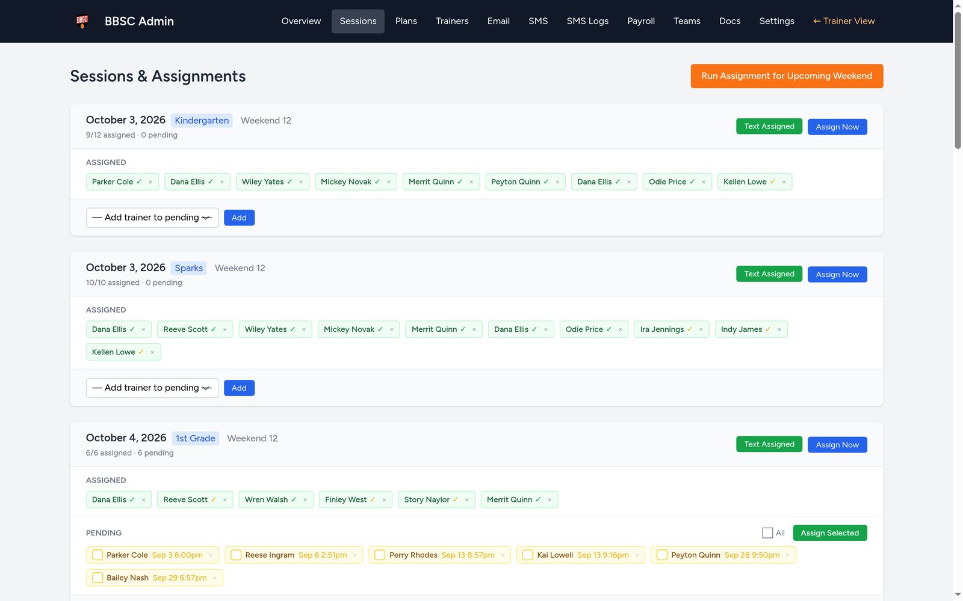Check the All pending checkbox

pyautogui.click(x=767, y=533)
